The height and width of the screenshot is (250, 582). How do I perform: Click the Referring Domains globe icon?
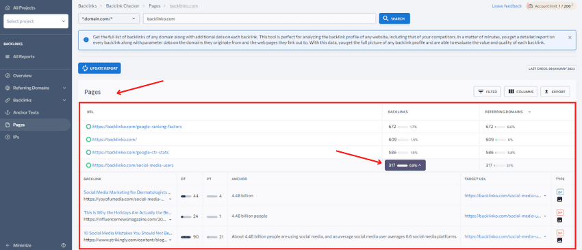[8, 88]
